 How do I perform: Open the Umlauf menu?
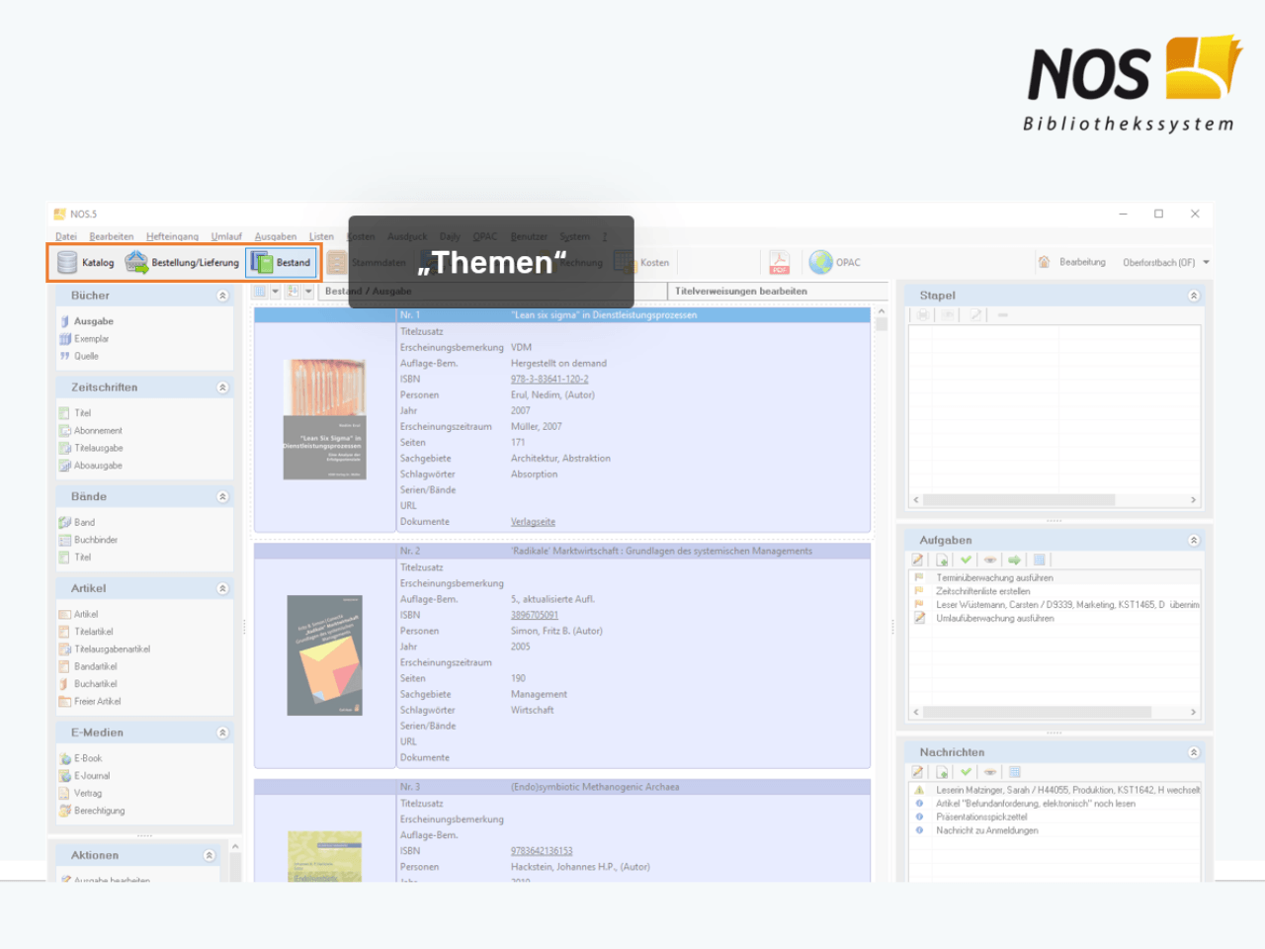click(226, 236)
